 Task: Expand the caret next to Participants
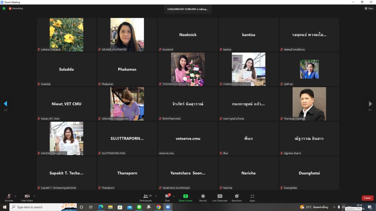(x=156, y=196)
